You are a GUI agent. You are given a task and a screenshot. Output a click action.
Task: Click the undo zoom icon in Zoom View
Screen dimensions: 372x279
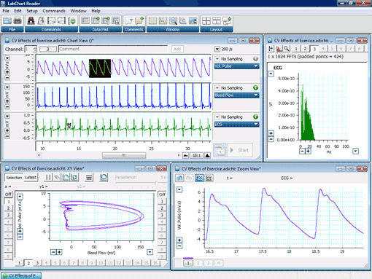180,178
